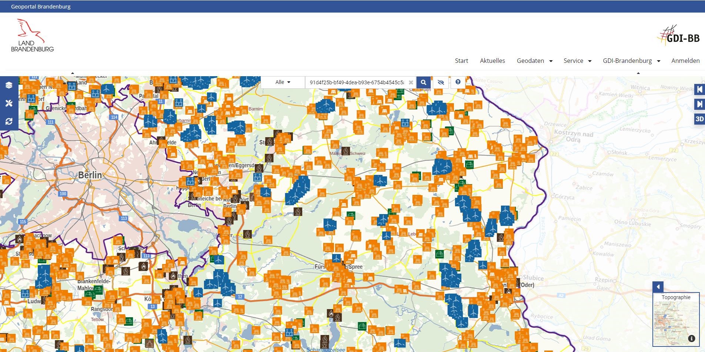705x352 pixels.
Task: Open help via the question mark icon
Action: click(x=458, y=82)
